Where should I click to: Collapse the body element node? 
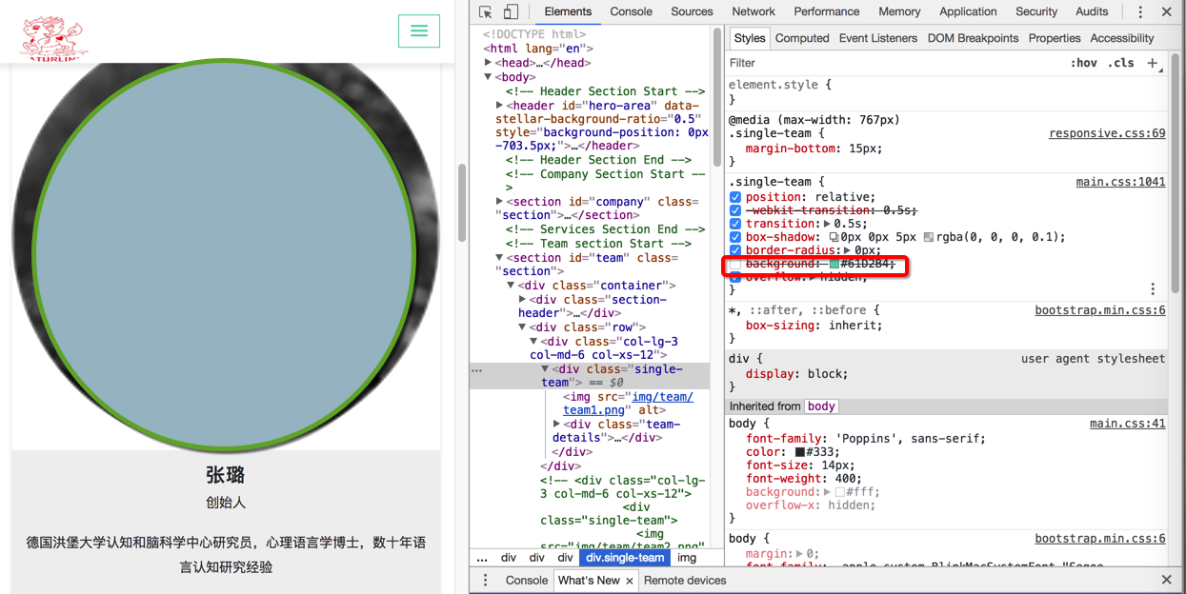pos(489,77)
